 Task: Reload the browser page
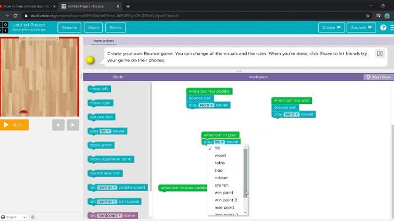[x=15, y=15]
